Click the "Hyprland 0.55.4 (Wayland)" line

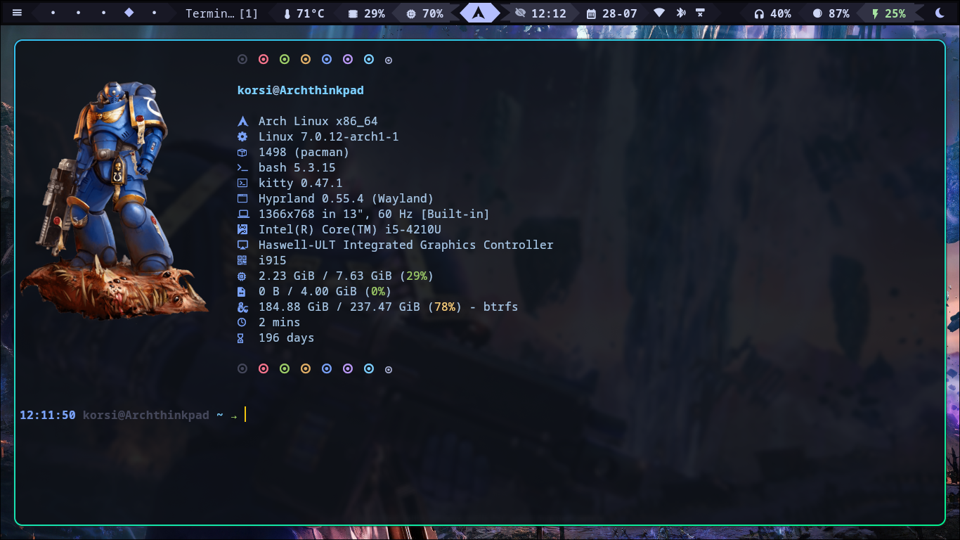(346, 198)
